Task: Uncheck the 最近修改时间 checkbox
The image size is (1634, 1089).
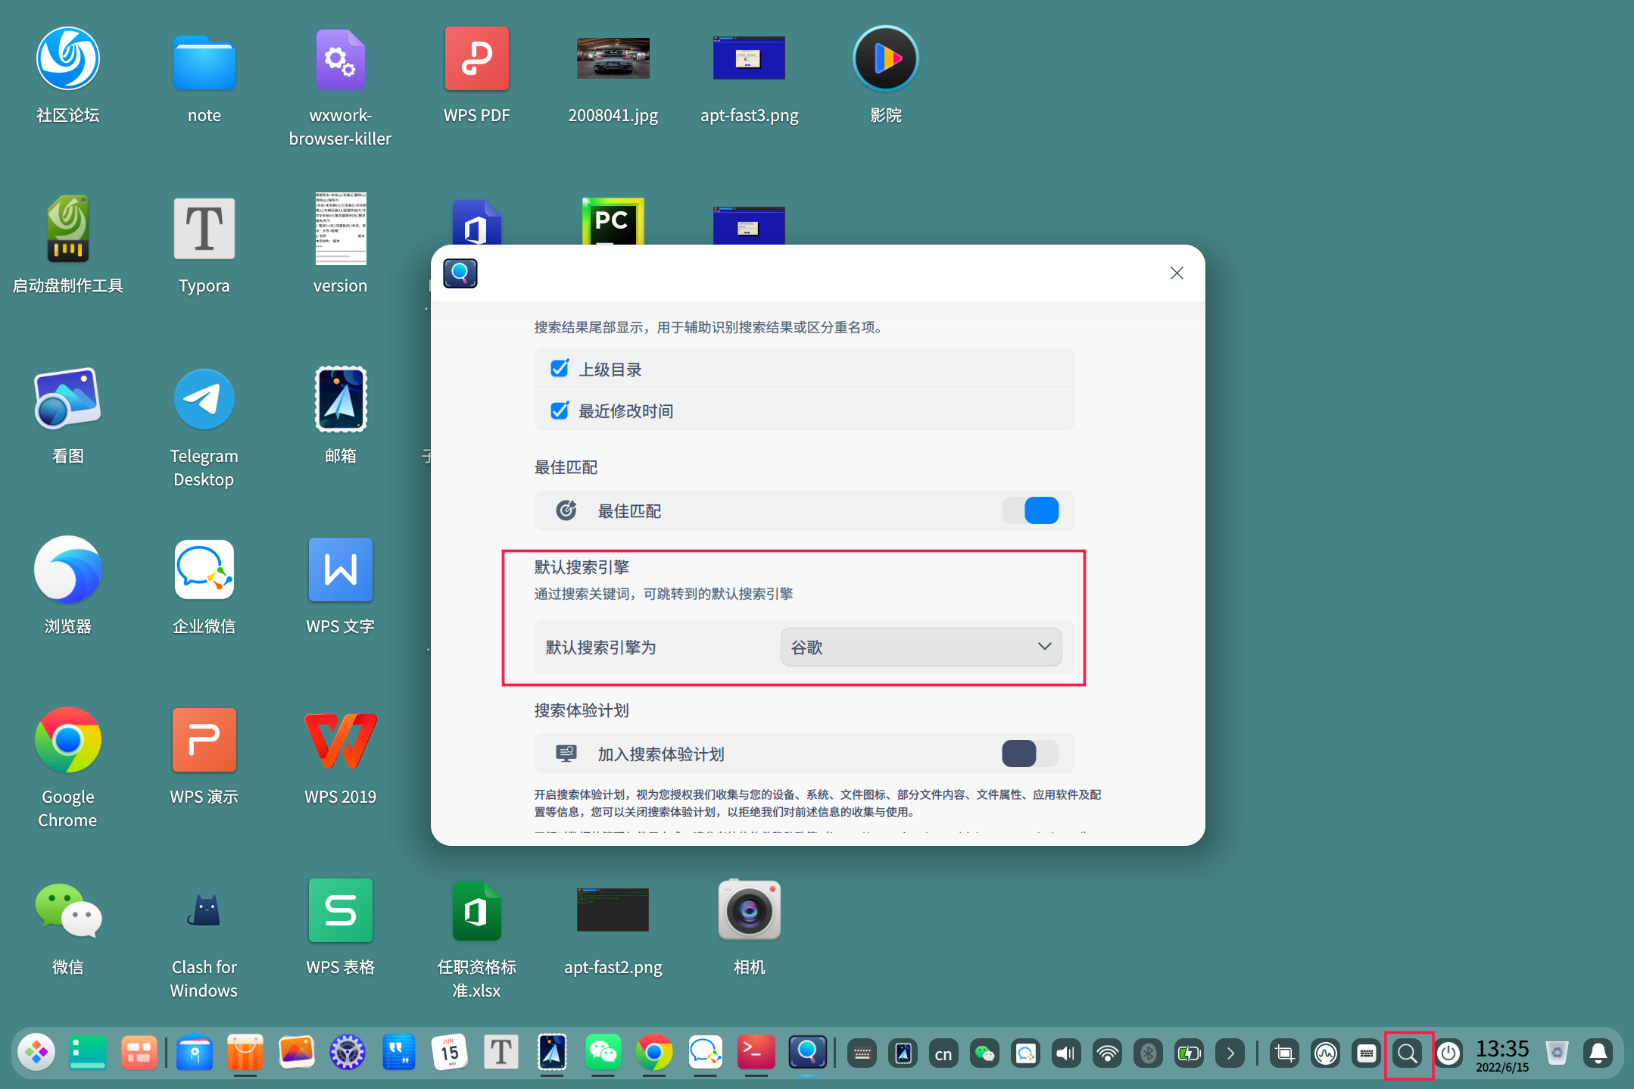Action: [560, 410]
